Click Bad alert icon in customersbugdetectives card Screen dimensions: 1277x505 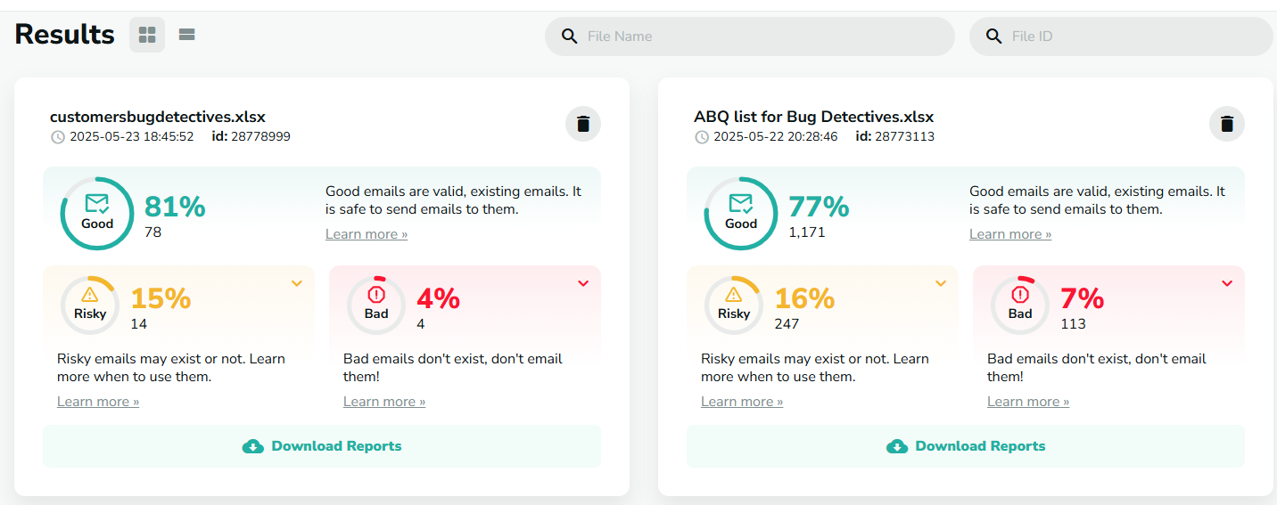(376, 294)
